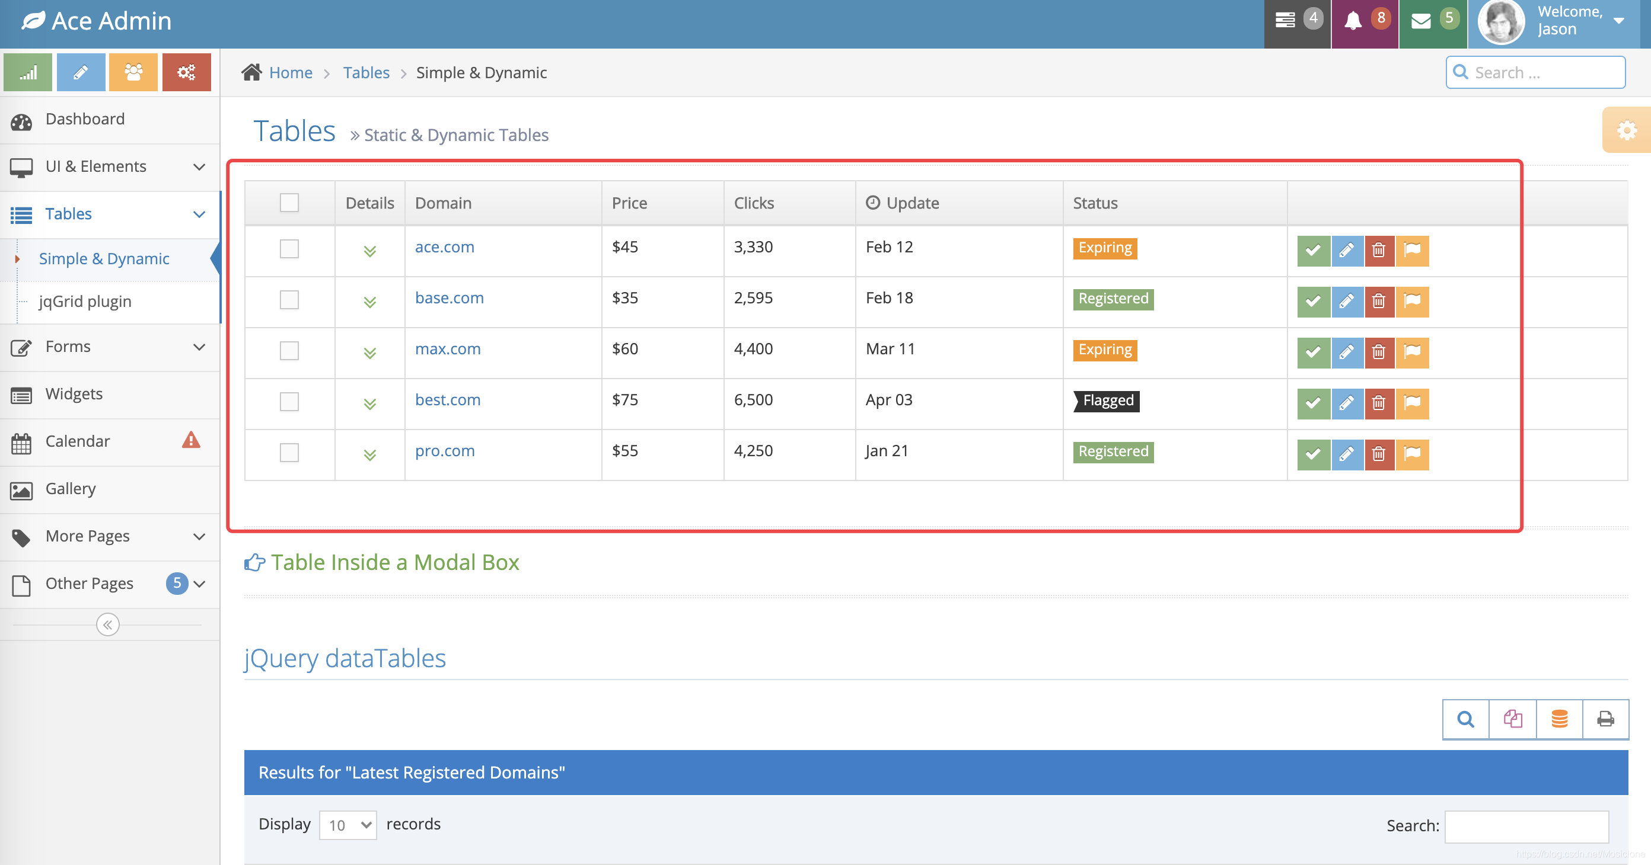Click Jason's avatar photo
1651x865 pixels.
coord(1501,22)
